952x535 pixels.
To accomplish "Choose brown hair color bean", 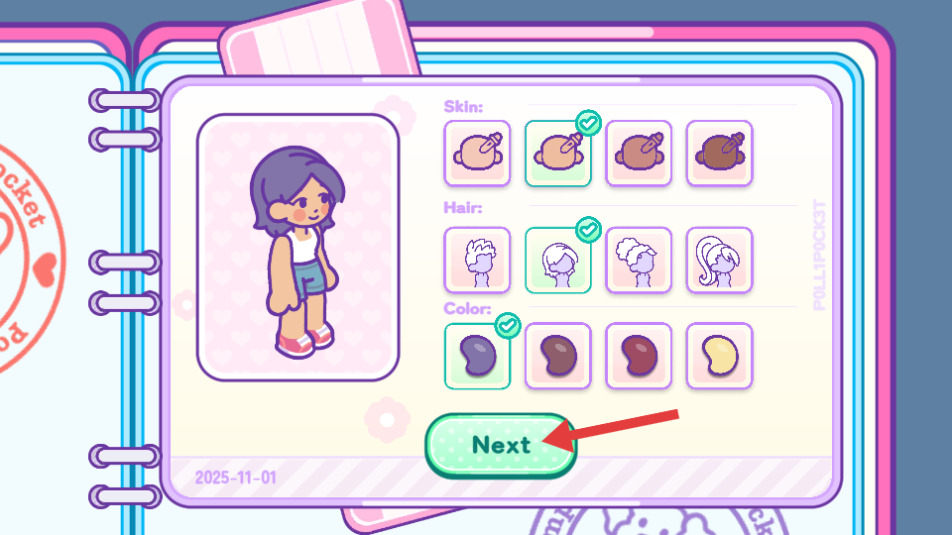I will 558,356.
